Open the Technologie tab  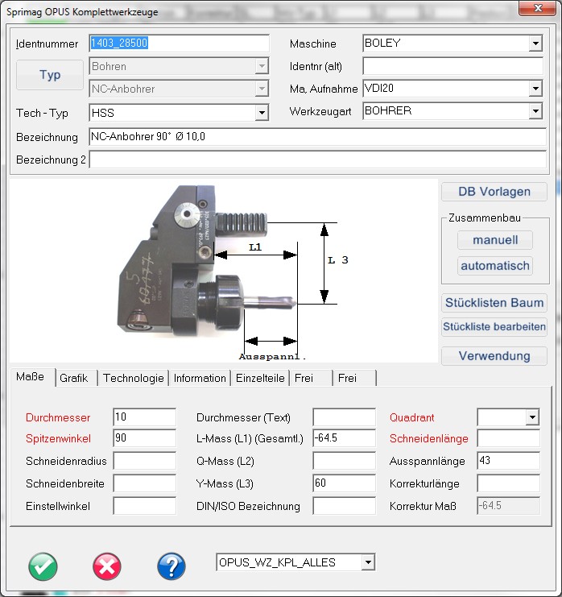pyautogui.click(x=133, y=378)
